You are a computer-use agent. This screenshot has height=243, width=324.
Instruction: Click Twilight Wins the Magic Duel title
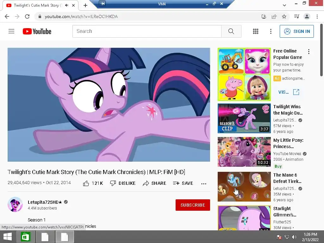click(288, 110)
